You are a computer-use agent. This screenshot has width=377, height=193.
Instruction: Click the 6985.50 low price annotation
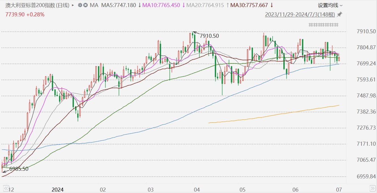point(19,169)
